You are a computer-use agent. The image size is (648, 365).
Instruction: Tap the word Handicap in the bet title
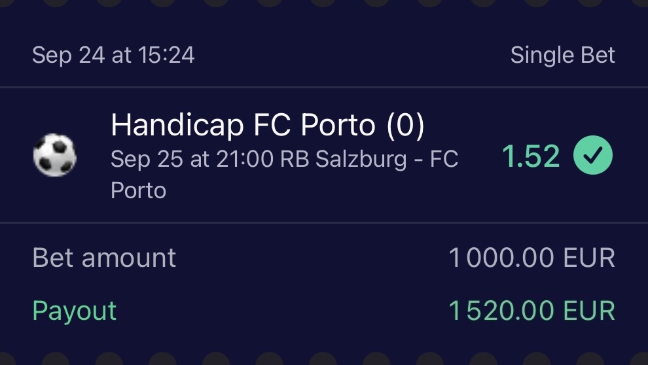(x=176, y=126)
